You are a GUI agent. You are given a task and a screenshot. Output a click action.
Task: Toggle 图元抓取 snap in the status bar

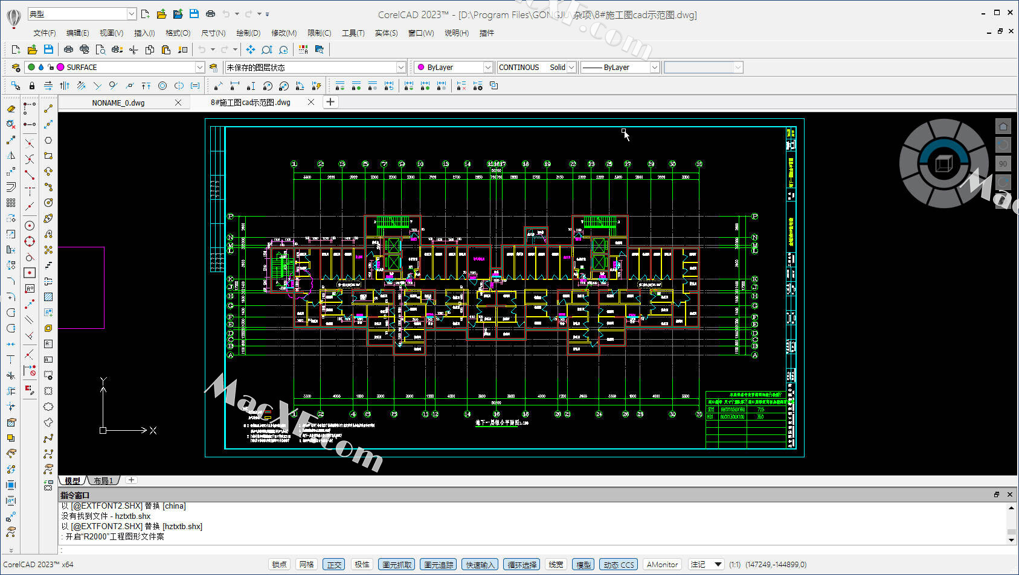tap(397, 565)
